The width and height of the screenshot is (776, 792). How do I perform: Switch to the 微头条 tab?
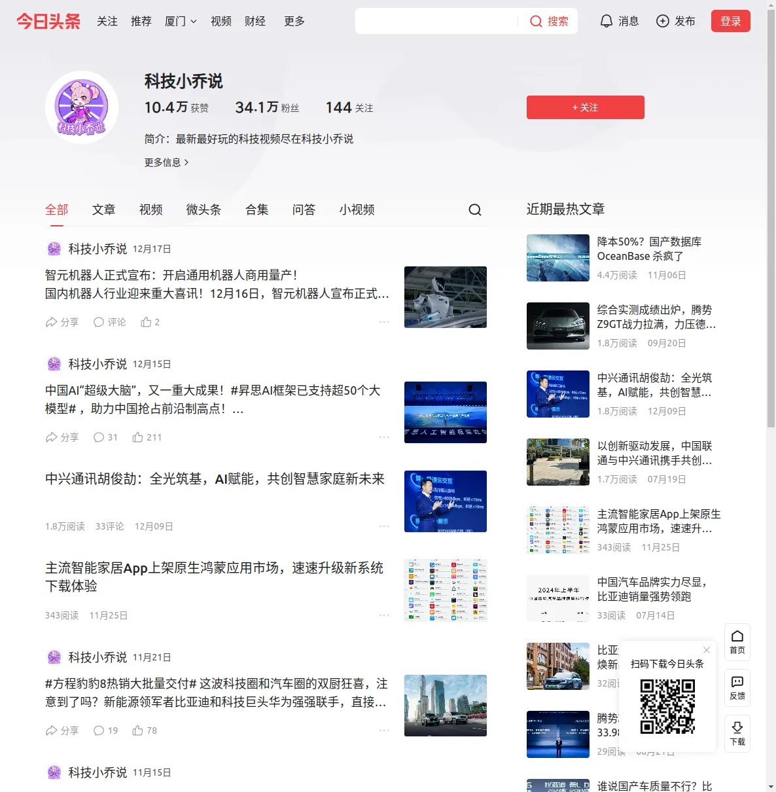pyautogui.click(x=204, y=209)
